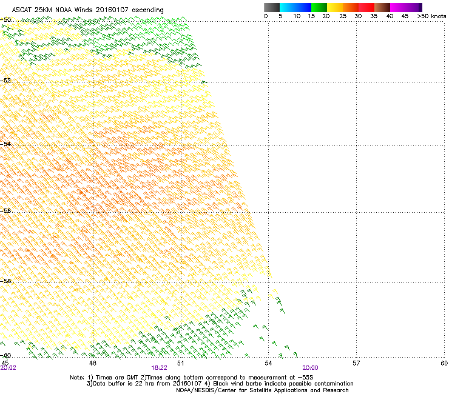This screenshot has width=449, height=394.
Task: Click the '-52' latitude axis label
Action: 5,81
